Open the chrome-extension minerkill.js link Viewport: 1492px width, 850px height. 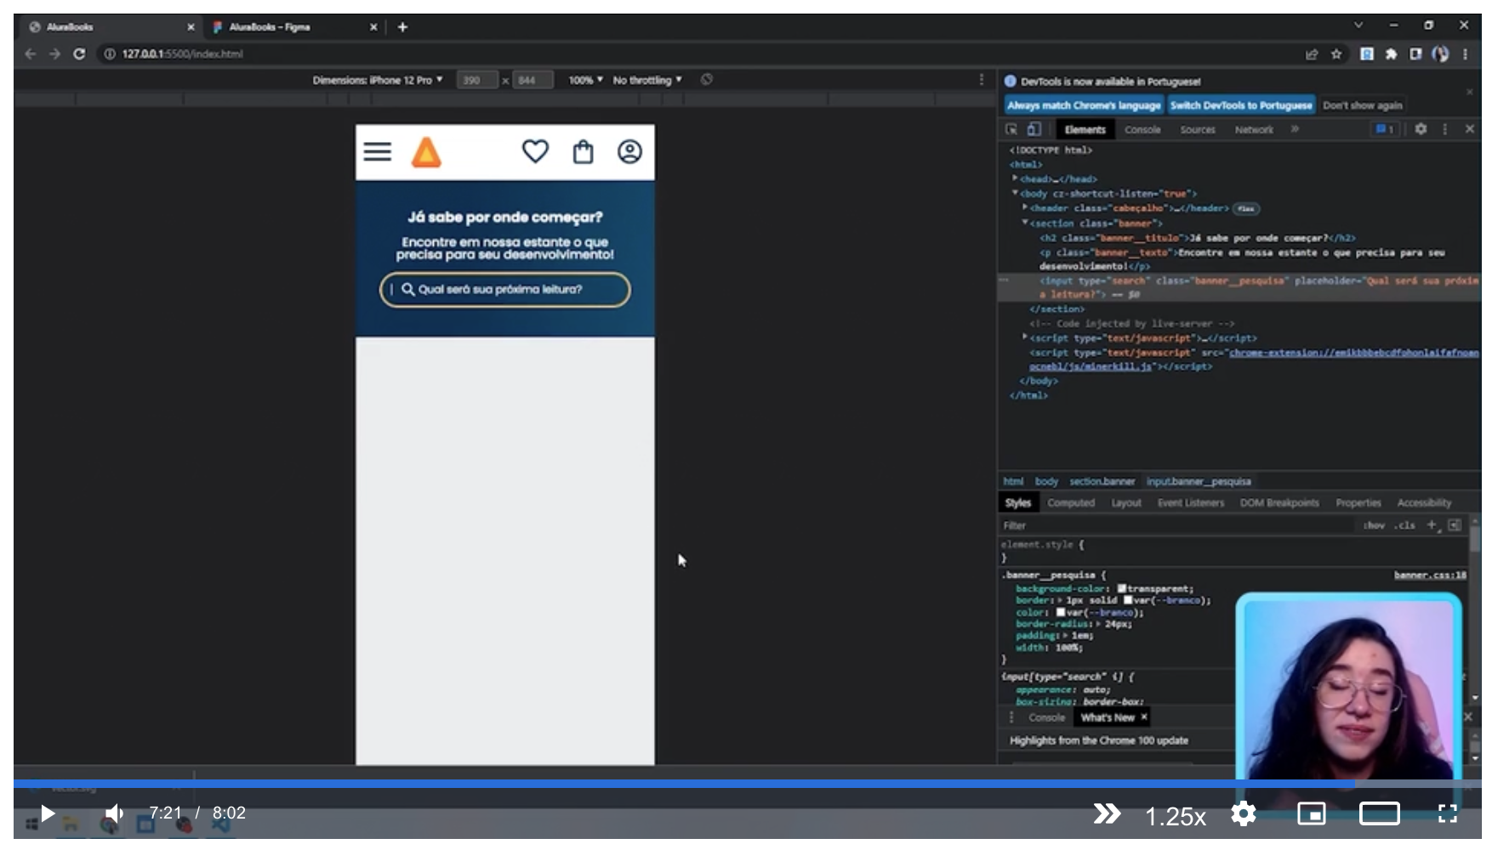(1254, 360)
